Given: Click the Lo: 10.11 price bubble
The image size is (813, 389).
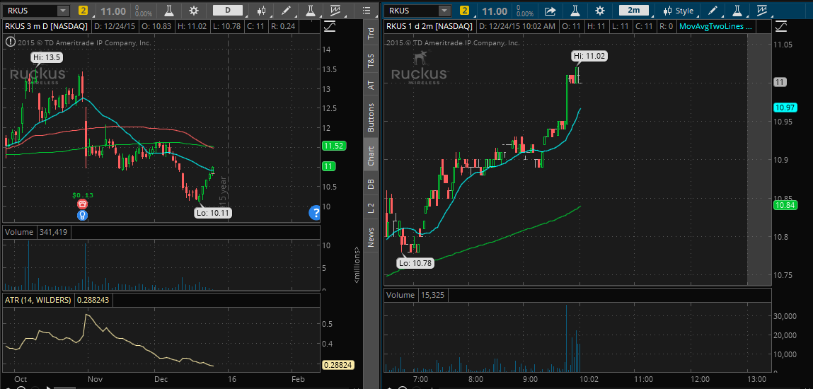Looking at the screenshot, I should coord(213,212).
